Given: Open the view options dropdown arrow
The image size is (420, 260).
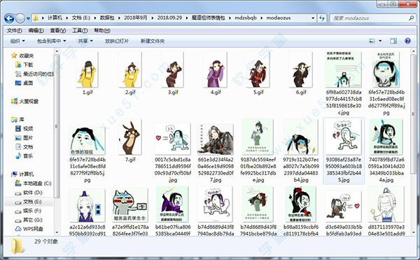Looking at the screenshot, I should click(380, 41).
